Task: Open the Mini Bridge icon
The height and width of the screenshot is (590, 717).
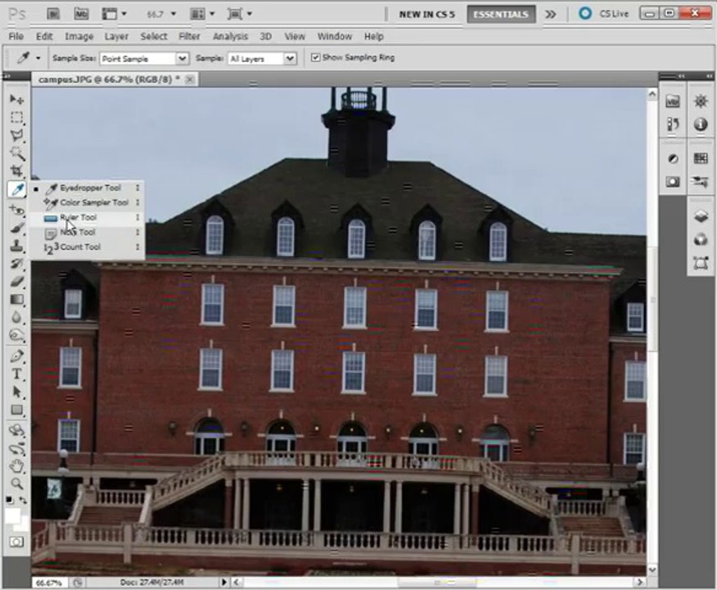Action: point(81,14)
